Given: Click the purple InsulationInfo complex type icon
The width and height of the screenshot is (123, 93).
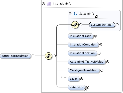Looking at the screenshot, I should pyautogui.click(x=49, y=4).
